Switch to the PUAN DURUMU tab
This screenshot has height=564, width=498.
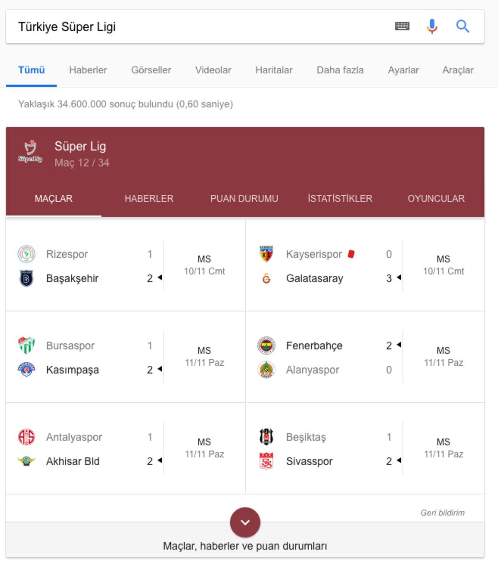click(244, 199)
